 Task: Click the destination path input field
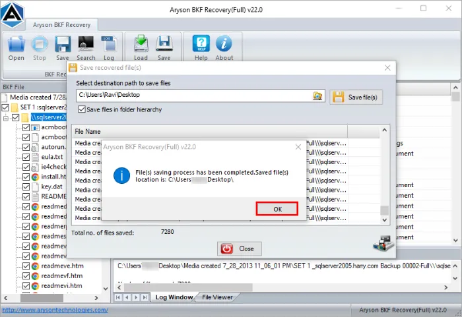point(201,96)
